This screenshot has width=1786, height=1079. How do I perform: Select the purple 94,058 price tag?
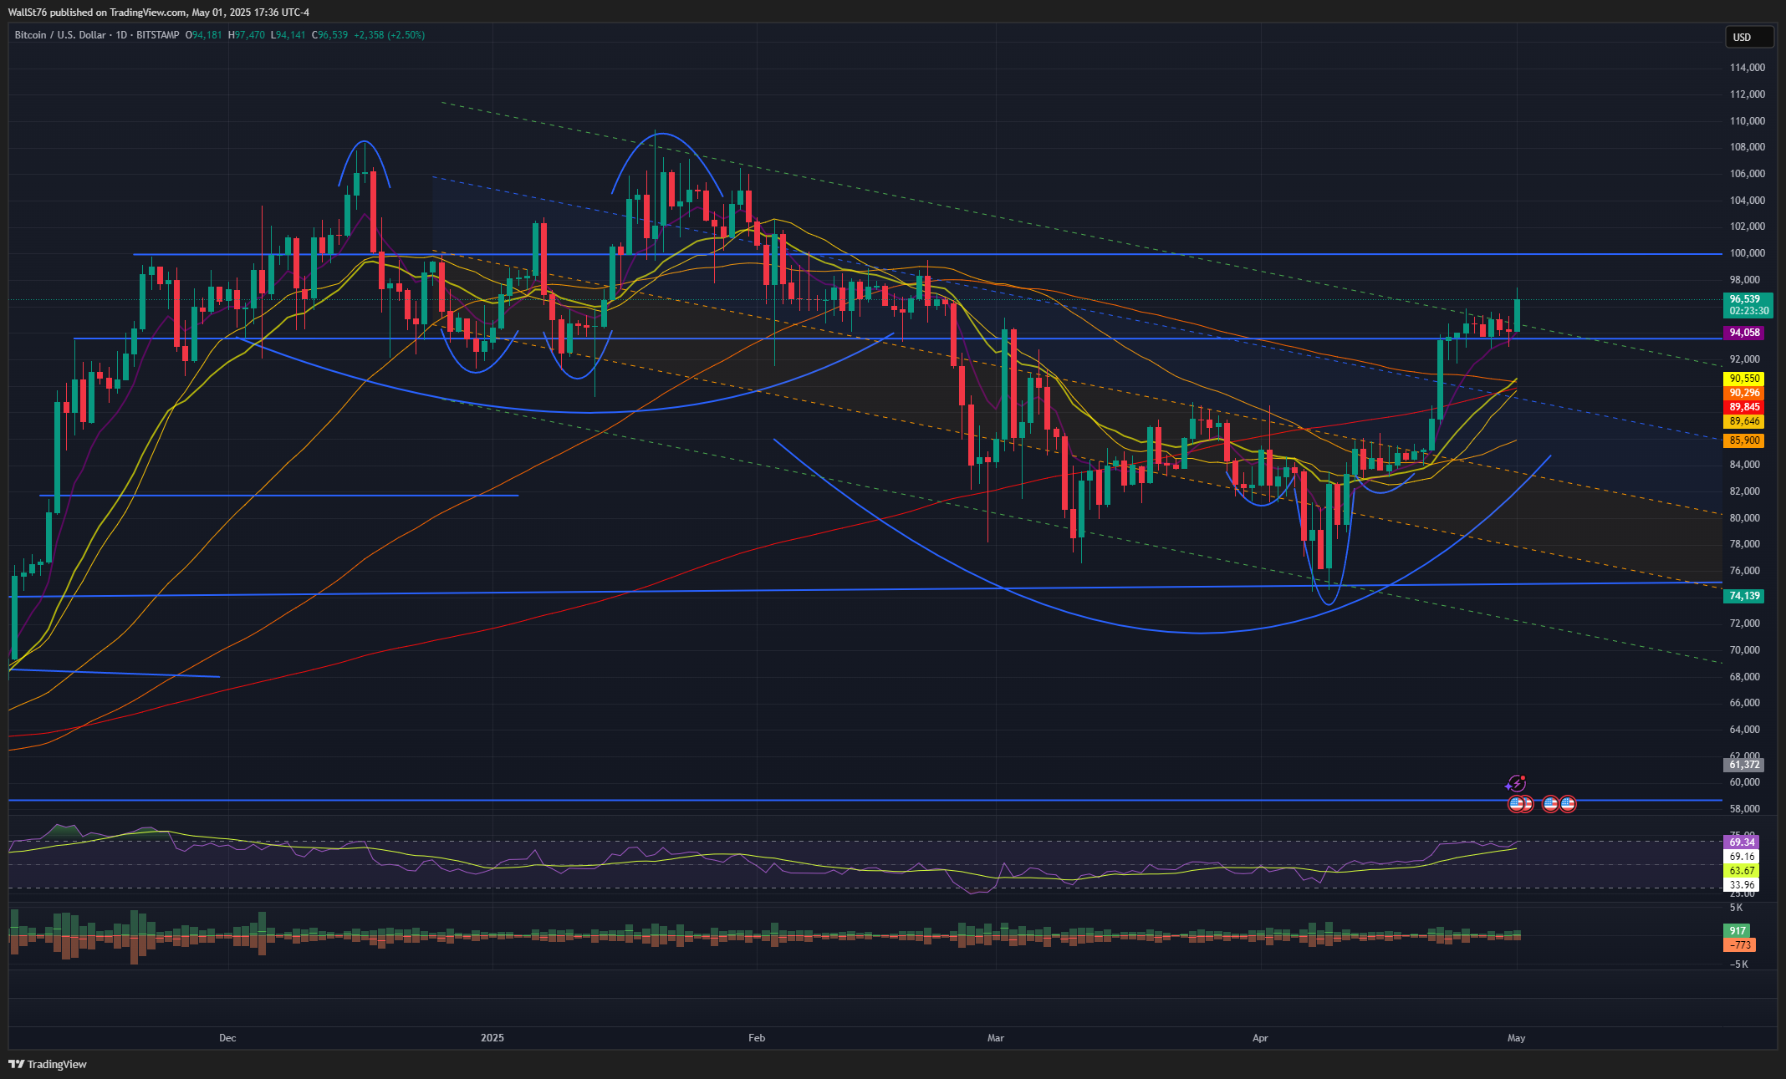click(1744, 333)
